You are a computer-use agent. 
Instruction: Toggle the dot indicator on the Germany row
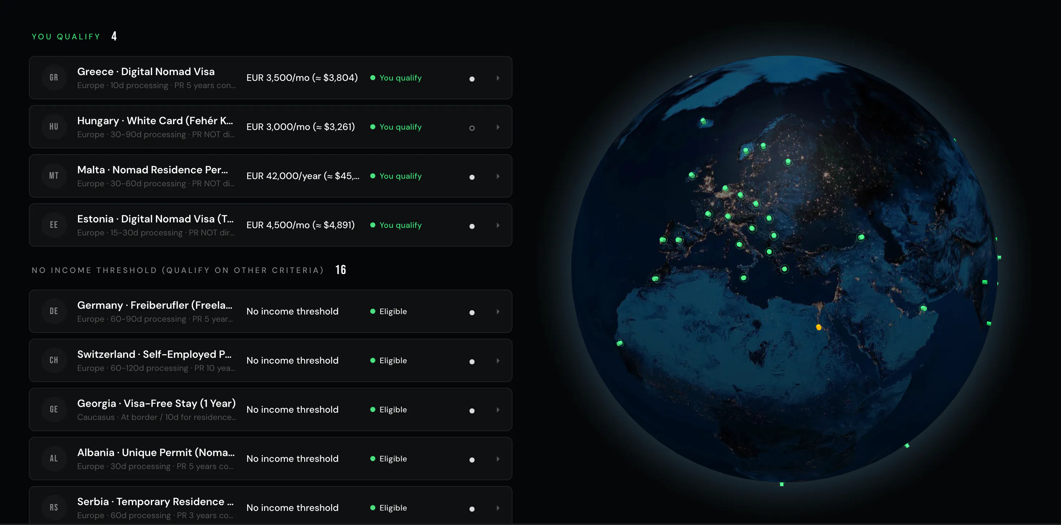pos(472,312)
